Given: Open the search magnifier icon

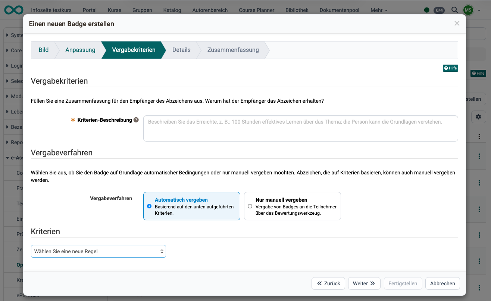Looking at the screenshot, I should [x=454, y=10].
